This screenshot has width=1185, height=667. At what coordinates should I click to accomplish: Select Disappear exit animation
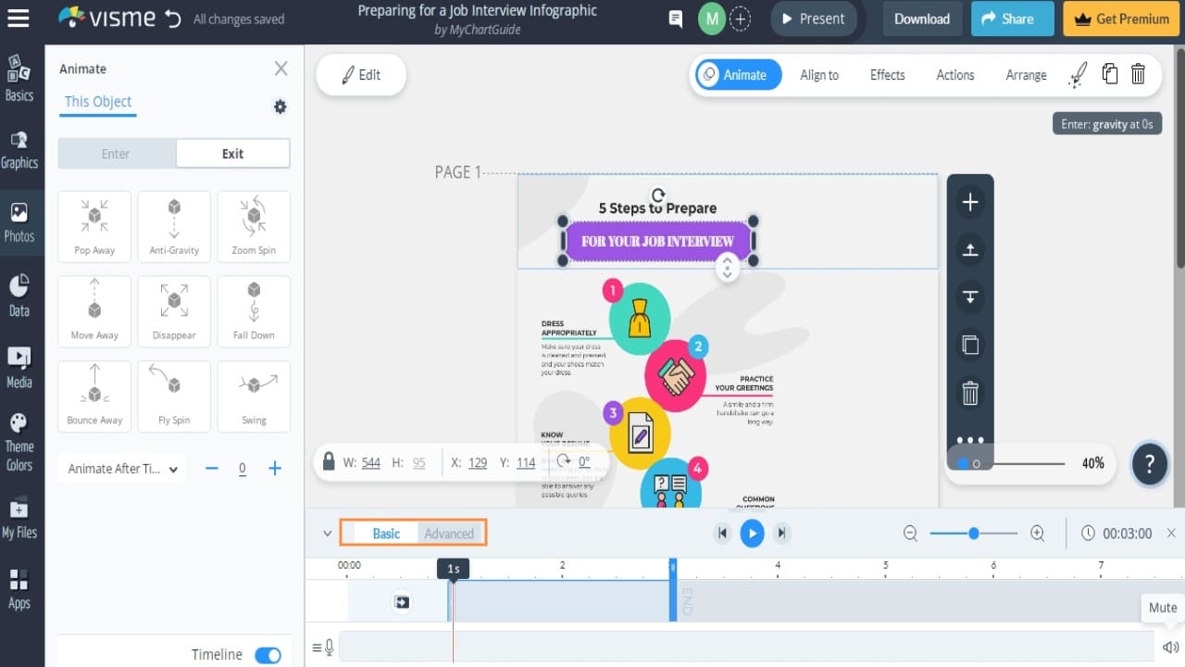pyautogui.click(x=174, y=311)
